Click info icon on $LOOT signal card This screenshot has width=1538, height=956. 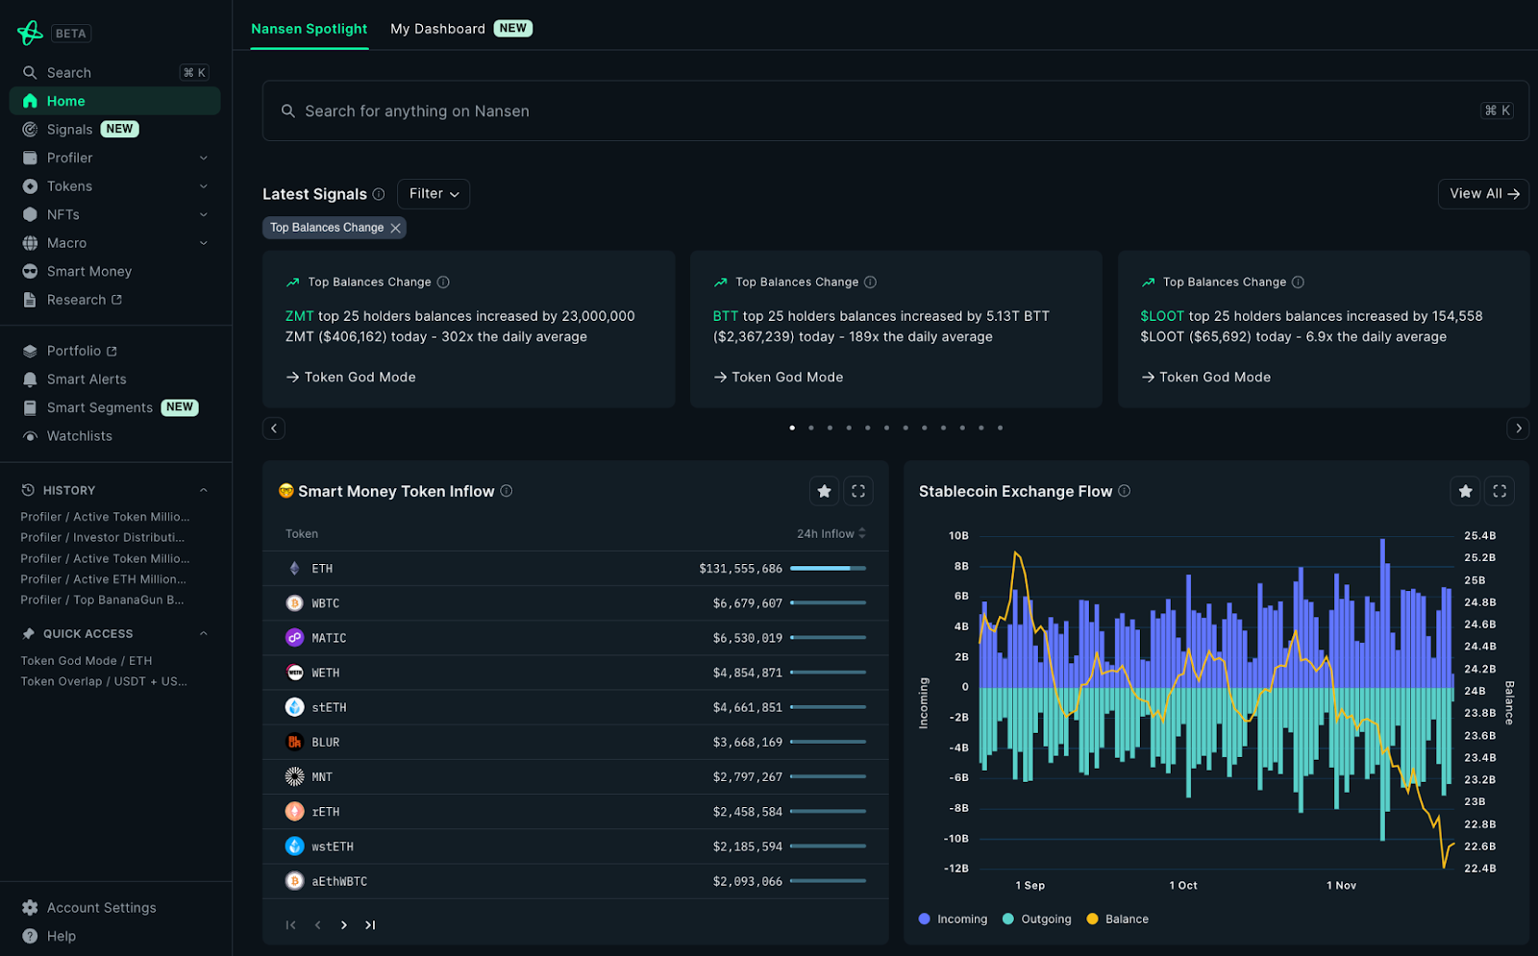(1298, 282)
